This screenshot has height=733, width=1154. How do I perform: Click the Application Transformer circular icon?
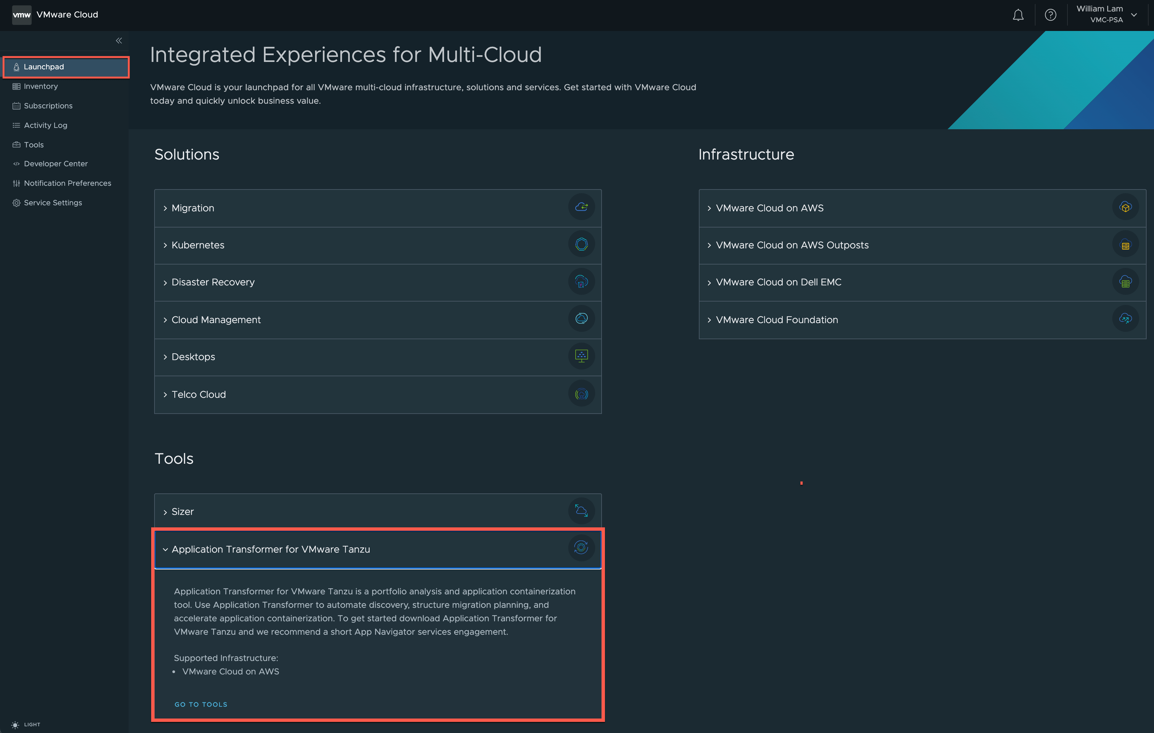tap(581, 548)
